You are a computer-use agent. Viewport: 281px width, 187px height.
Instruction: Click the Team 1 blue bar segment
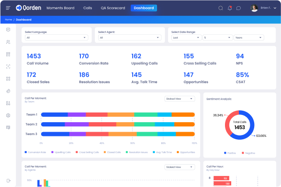coord(55,114)
